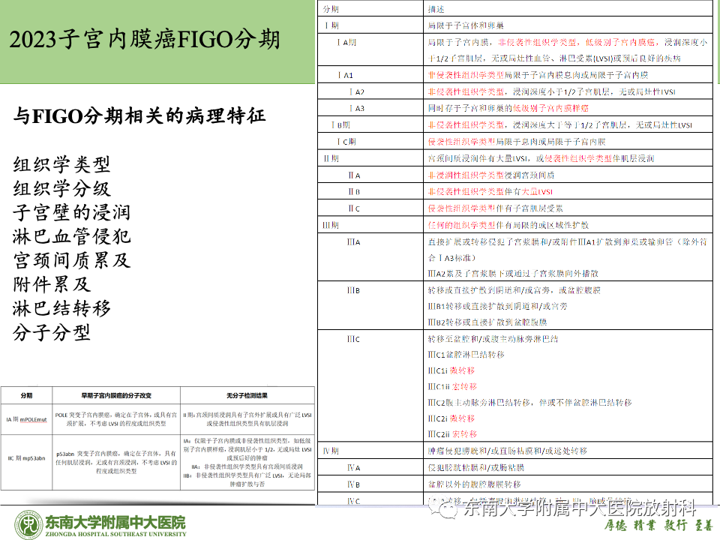Click the list item '组织学类型'
Viewport: 720px width, 540px height.
tap(61, 164)
